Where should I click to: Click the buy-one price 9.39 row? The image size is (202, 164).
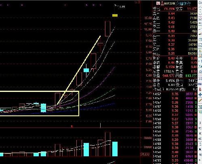[175, 36]
